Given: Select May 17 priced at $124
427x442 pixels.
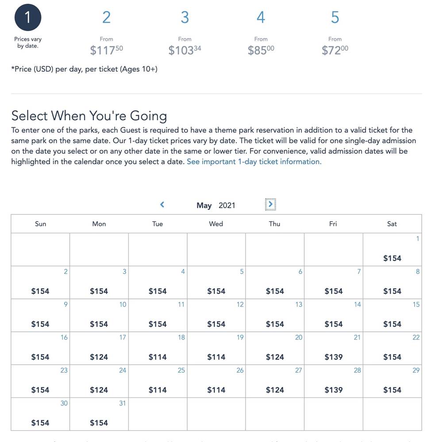Looking at the screenshot, I should point(99,348).
